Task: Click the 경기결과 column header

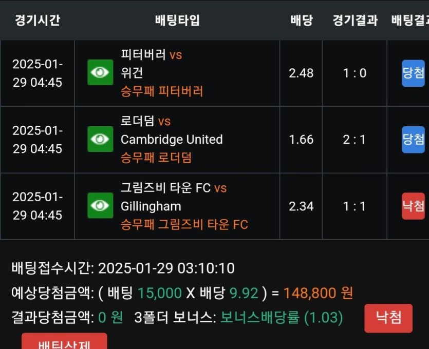Action: click(355, 20)
